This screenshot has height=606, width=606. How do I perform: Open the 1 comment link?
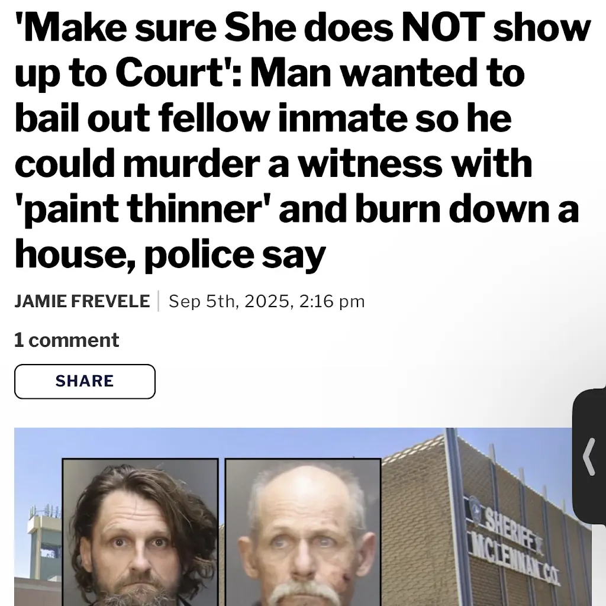click(x=66, y=340)
